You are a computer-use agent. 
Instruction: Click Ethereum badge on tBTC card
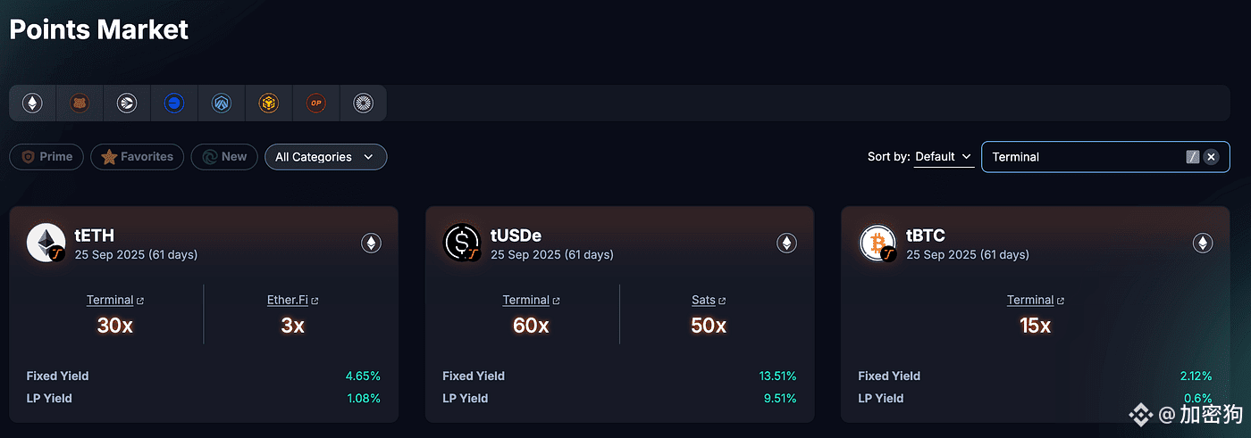(x=1203, y=243)
